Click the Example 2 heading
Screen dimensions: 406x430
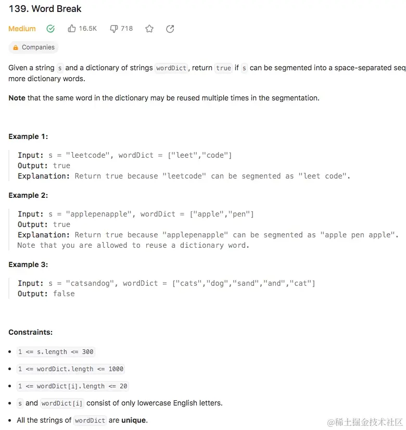pyautogui.click(x=28, y=195)
